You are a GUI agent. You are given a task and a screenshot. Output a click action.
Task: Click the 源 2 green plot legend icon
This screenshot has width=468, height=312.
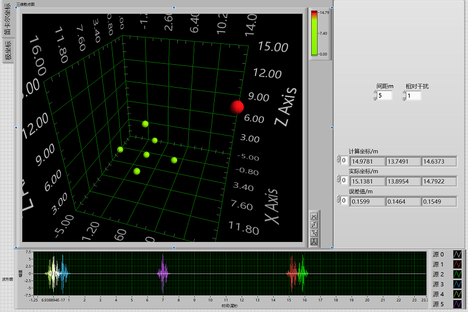point(457,275)
